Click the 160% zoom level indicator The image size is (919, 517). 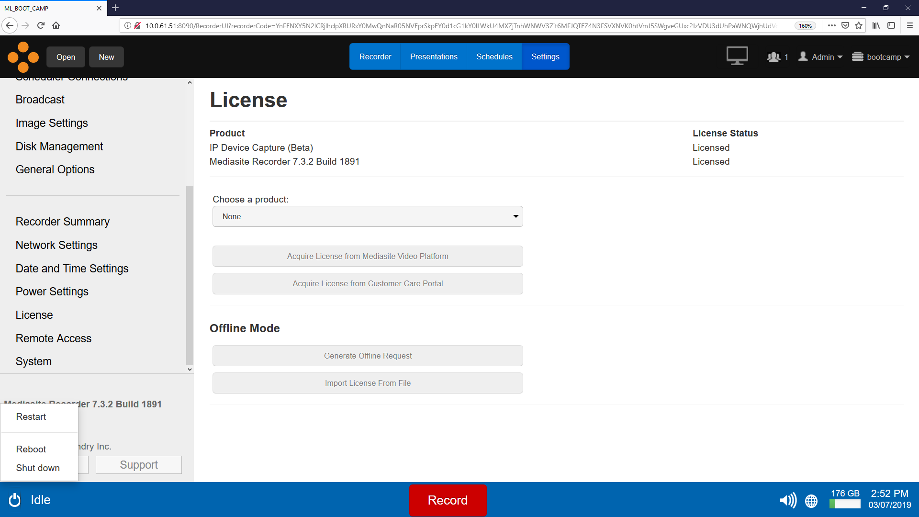(806, 26)
